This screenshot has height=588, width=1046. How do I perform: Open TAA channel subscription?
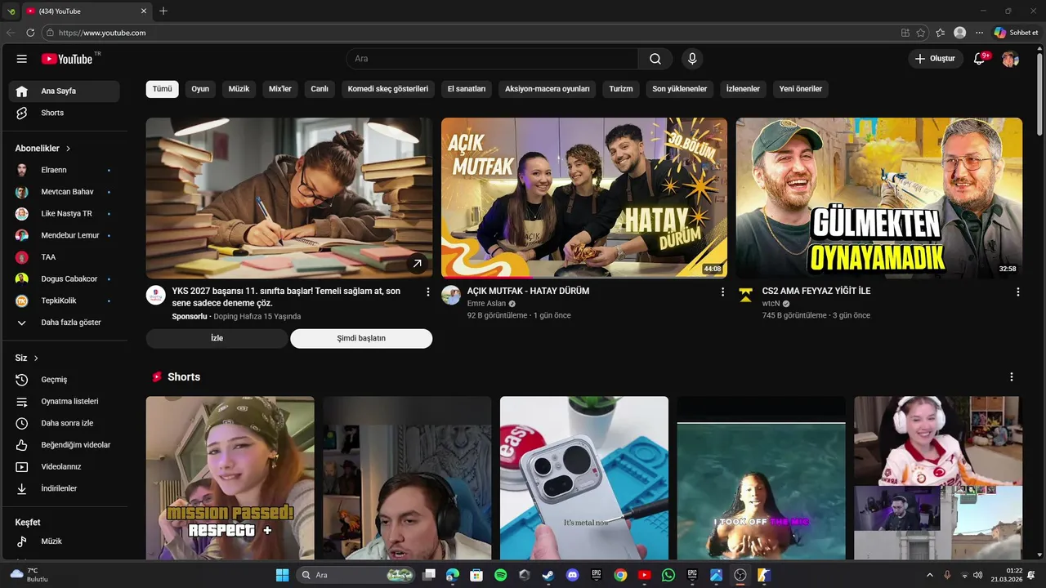[x=65, y=257]
